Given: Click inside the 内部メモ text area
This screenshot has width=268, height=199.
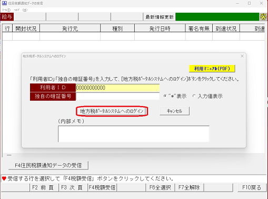Looking at the screenshot, I should [x=134, y=134].
